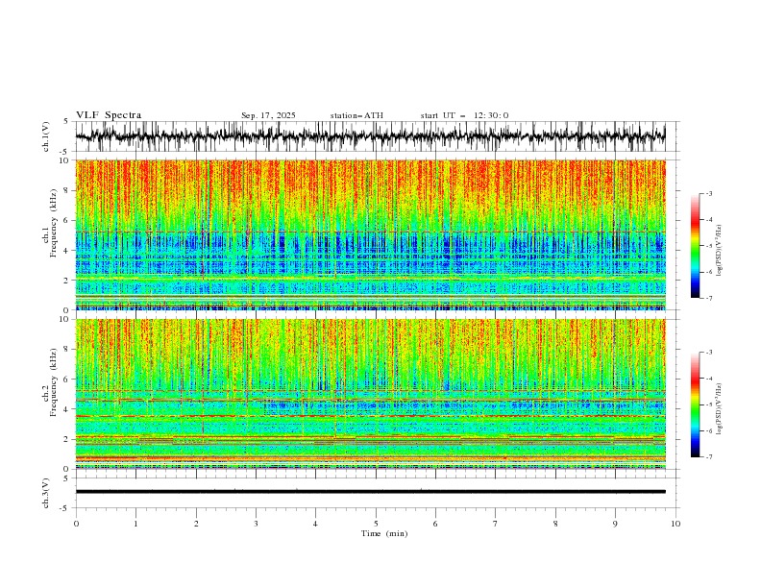Click the "2" kHz tick on ch.2 frequency axis

[x=66, y=439]
